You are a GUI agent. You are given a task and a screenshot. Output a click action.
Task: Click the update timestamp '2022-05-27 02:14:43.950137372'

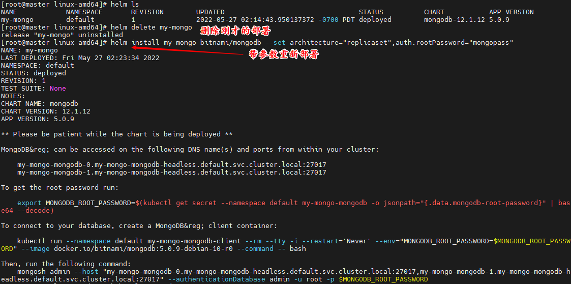pos(255,20)
